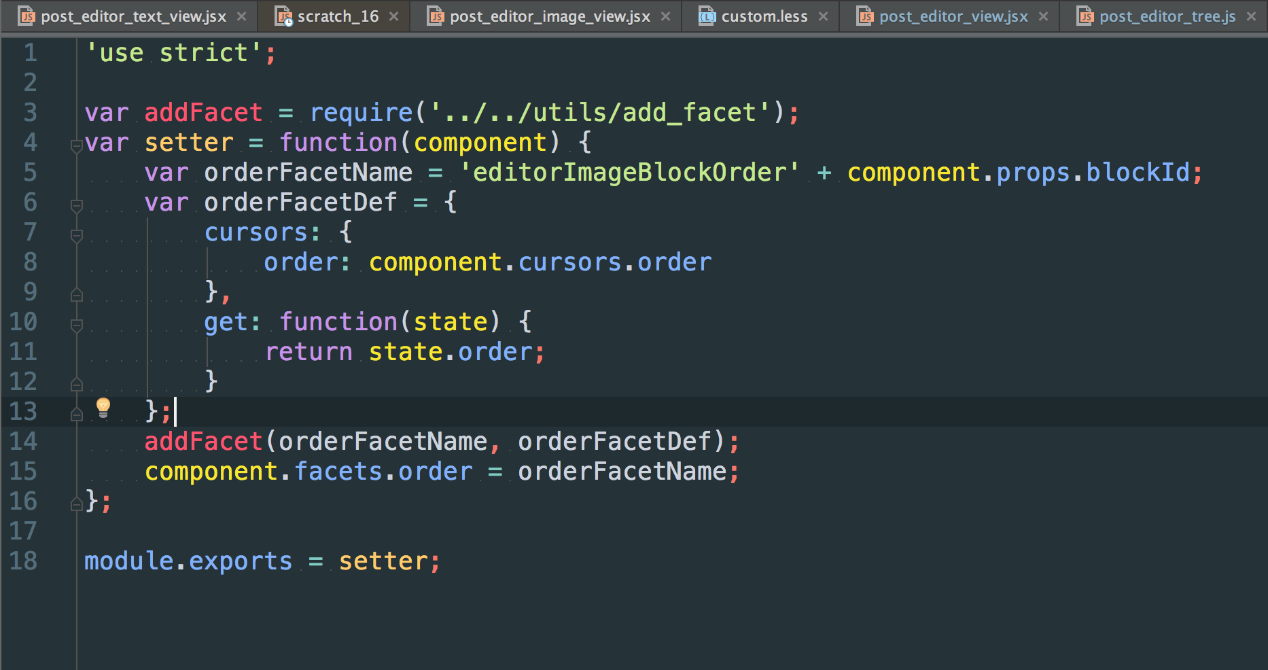
Task: Click the file icon on post_editor_view.jsx tab
Action: (x=865, y=16)
